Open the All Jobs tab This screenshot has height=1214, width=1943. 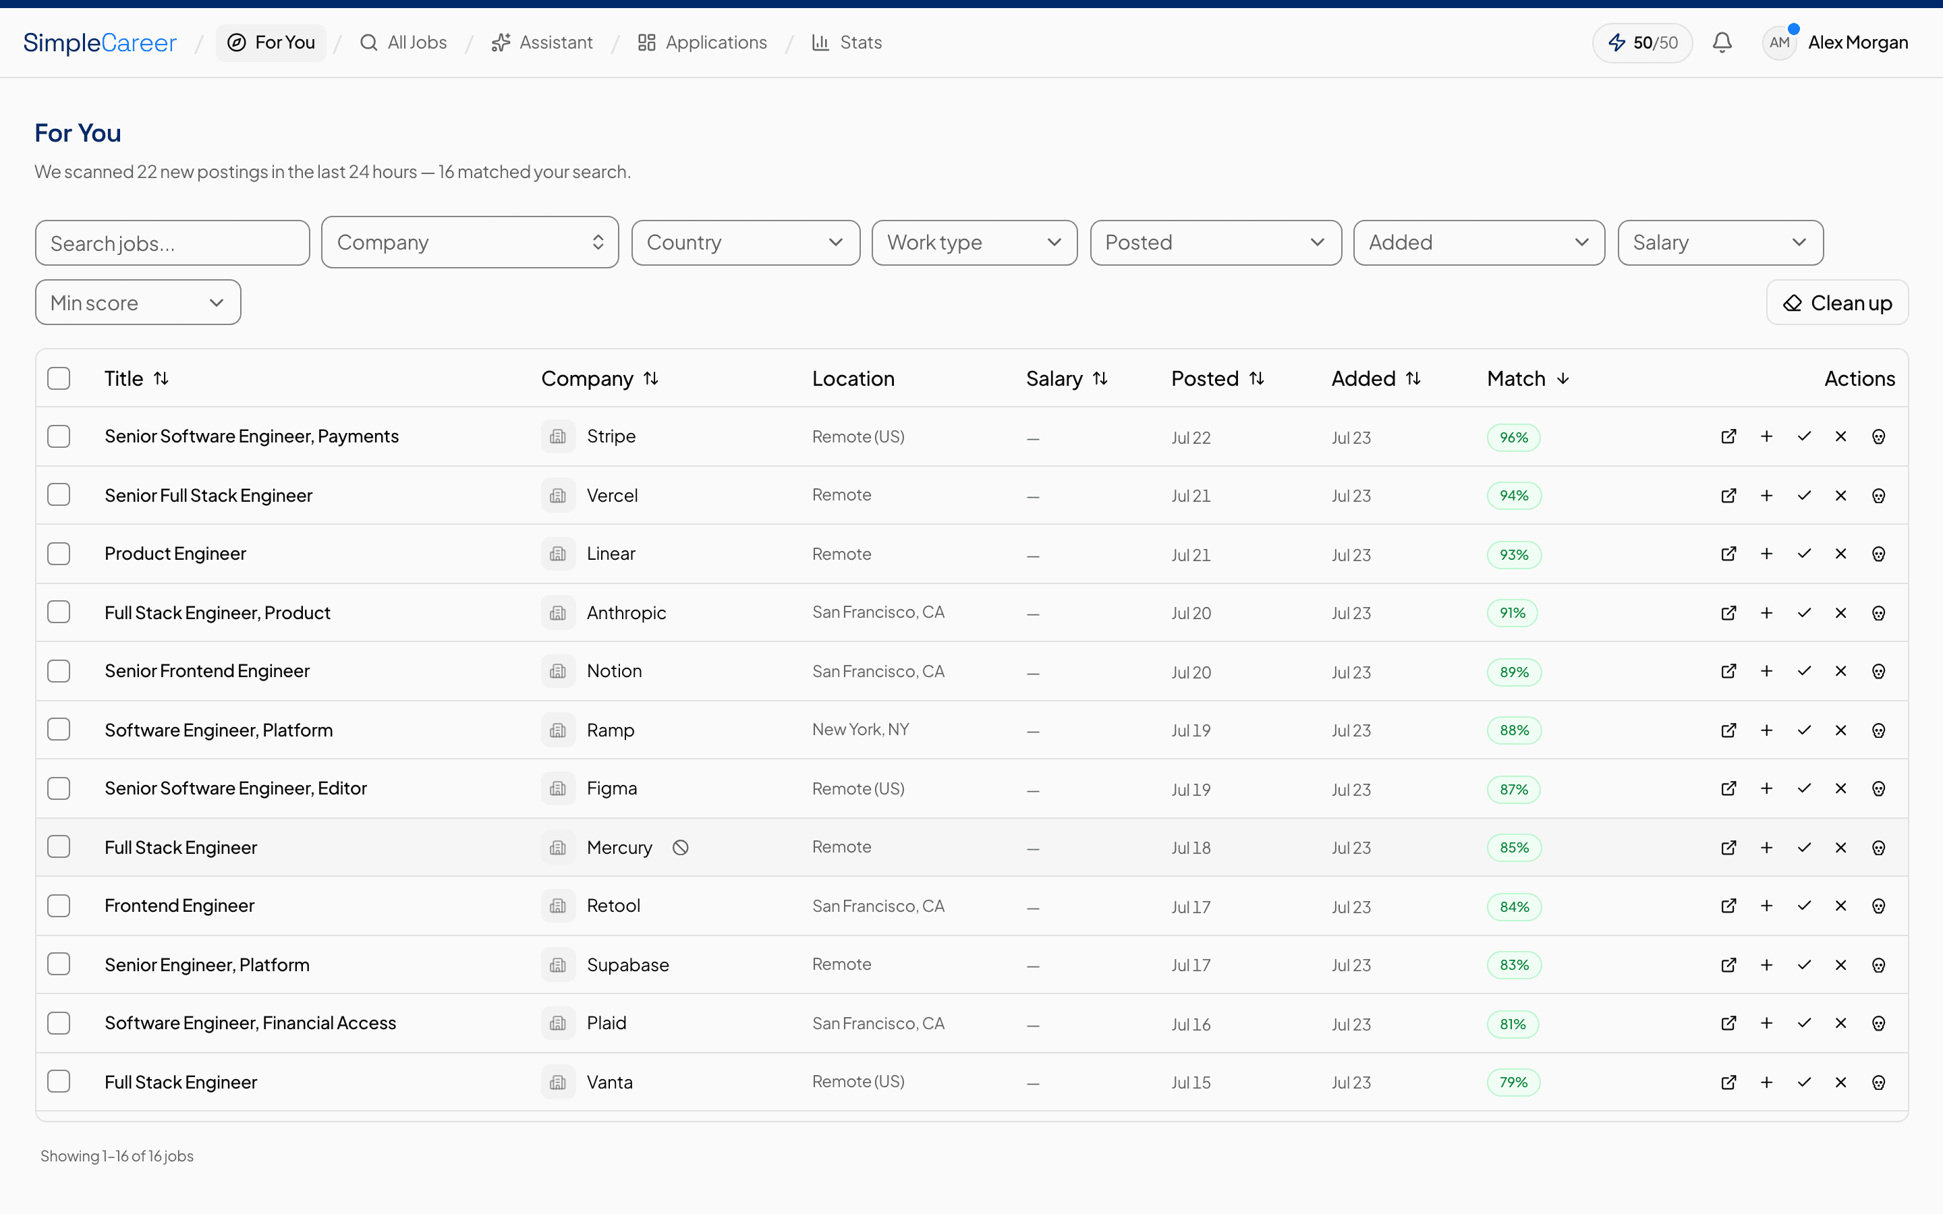point(403,42)
